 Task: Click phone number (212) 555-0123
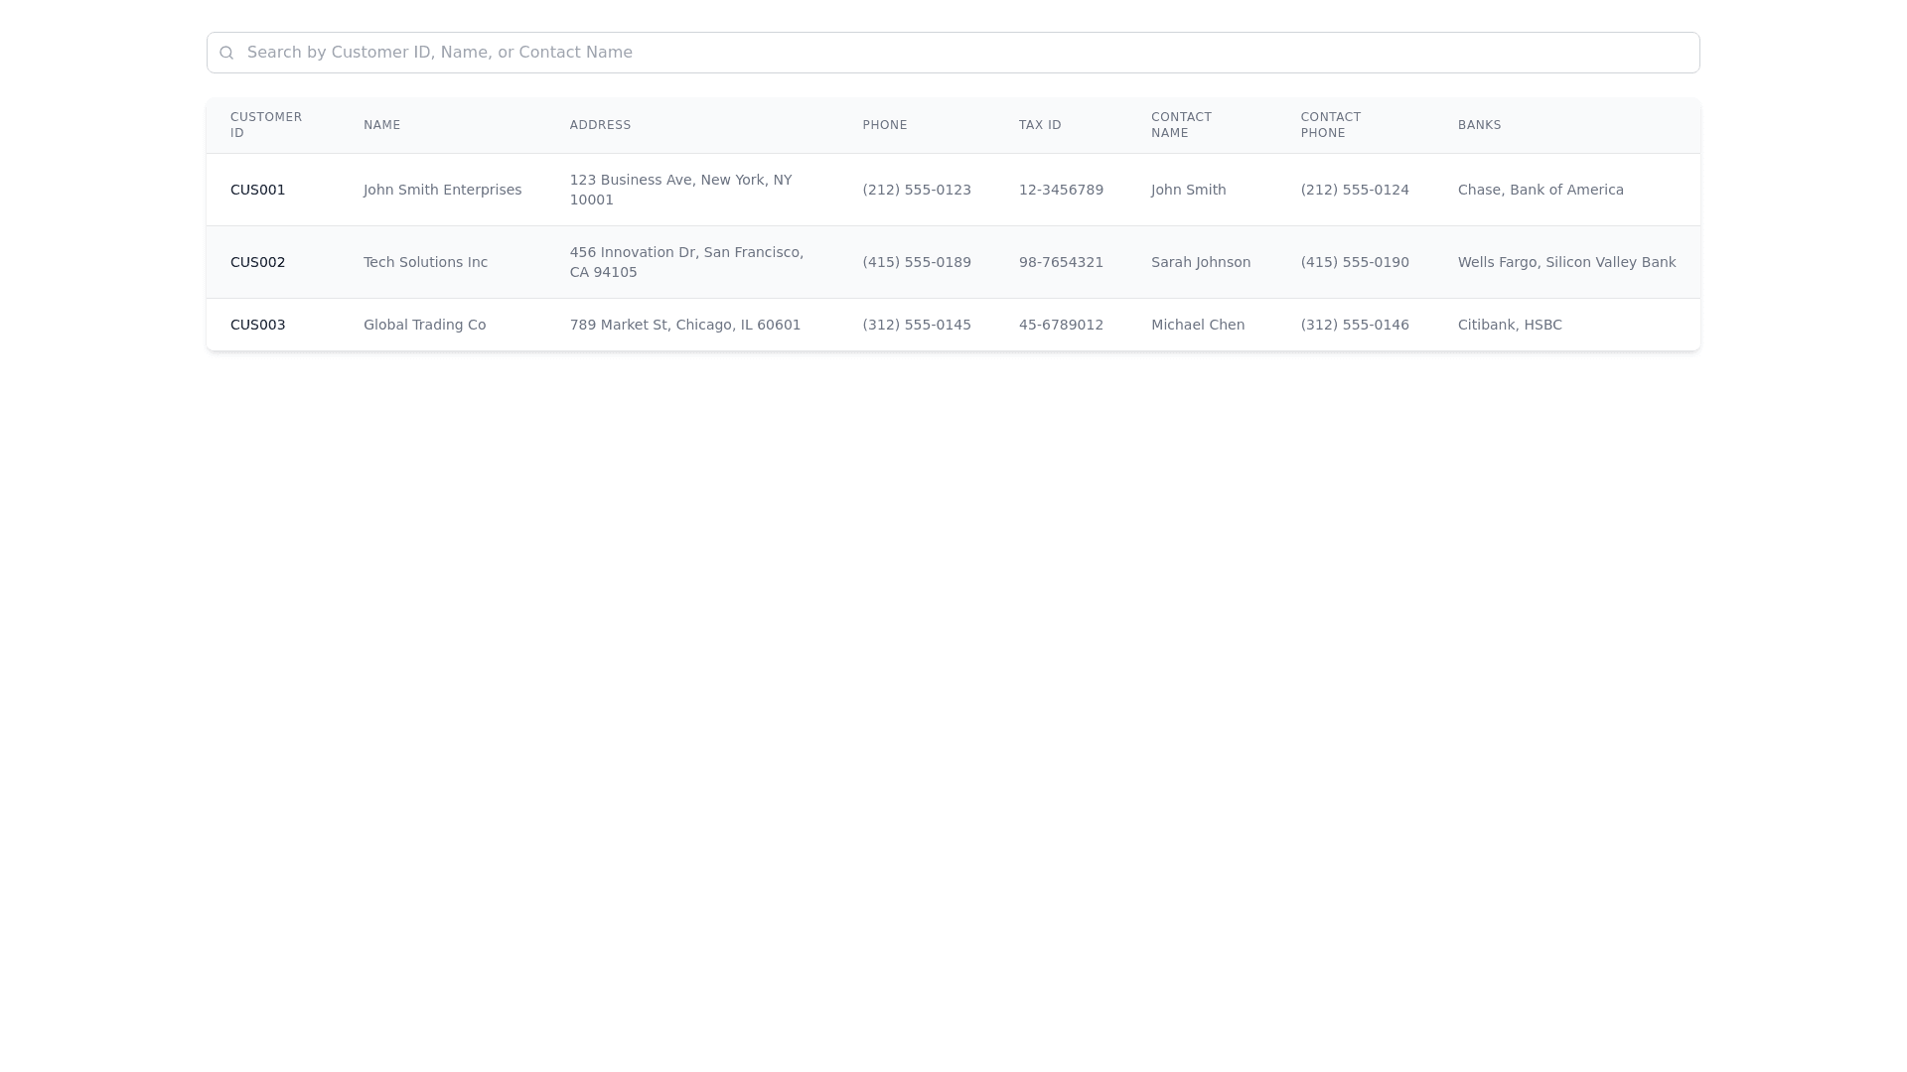916,190
